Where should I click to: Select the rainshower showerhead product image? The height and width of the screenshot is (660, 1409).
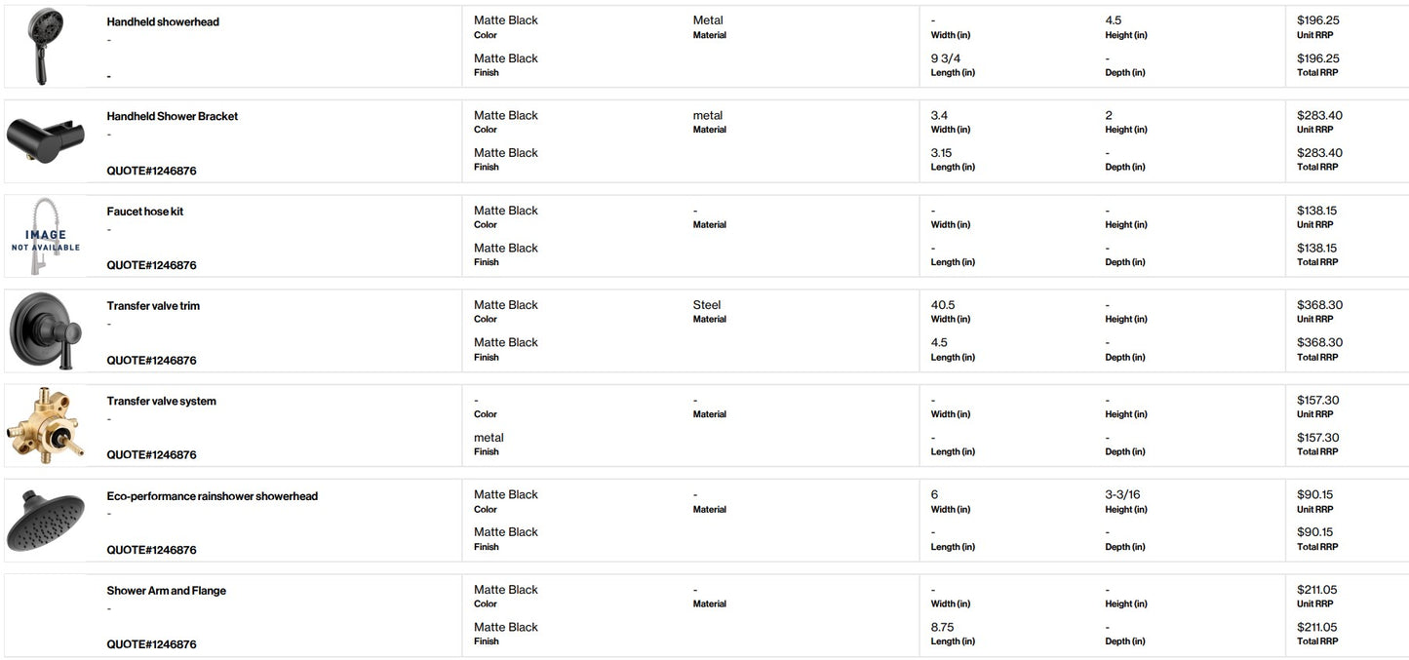point(45,520)
